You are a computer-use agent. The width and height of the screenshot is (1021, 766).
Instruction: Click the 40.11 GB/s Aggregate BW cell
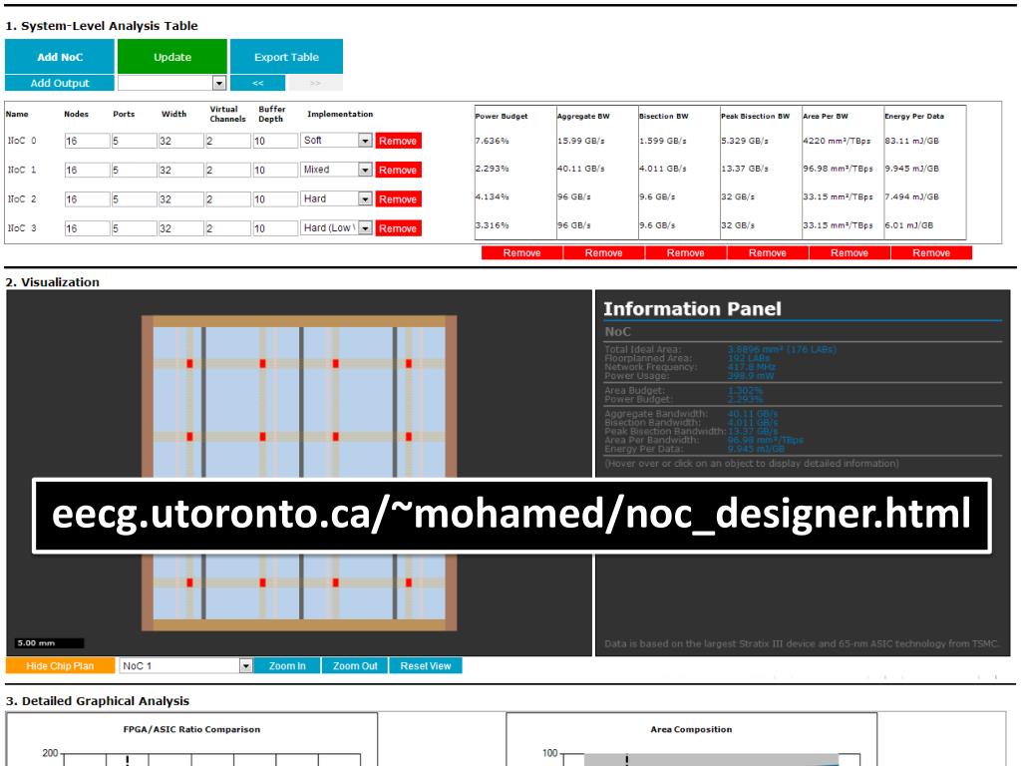pos(581,169)
